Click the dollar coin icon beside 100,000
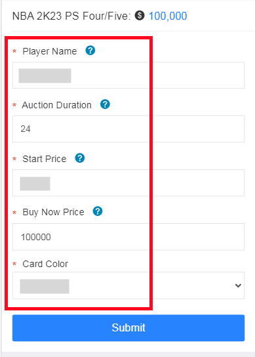This screenshot has height=357, width=255. [140, 16]
